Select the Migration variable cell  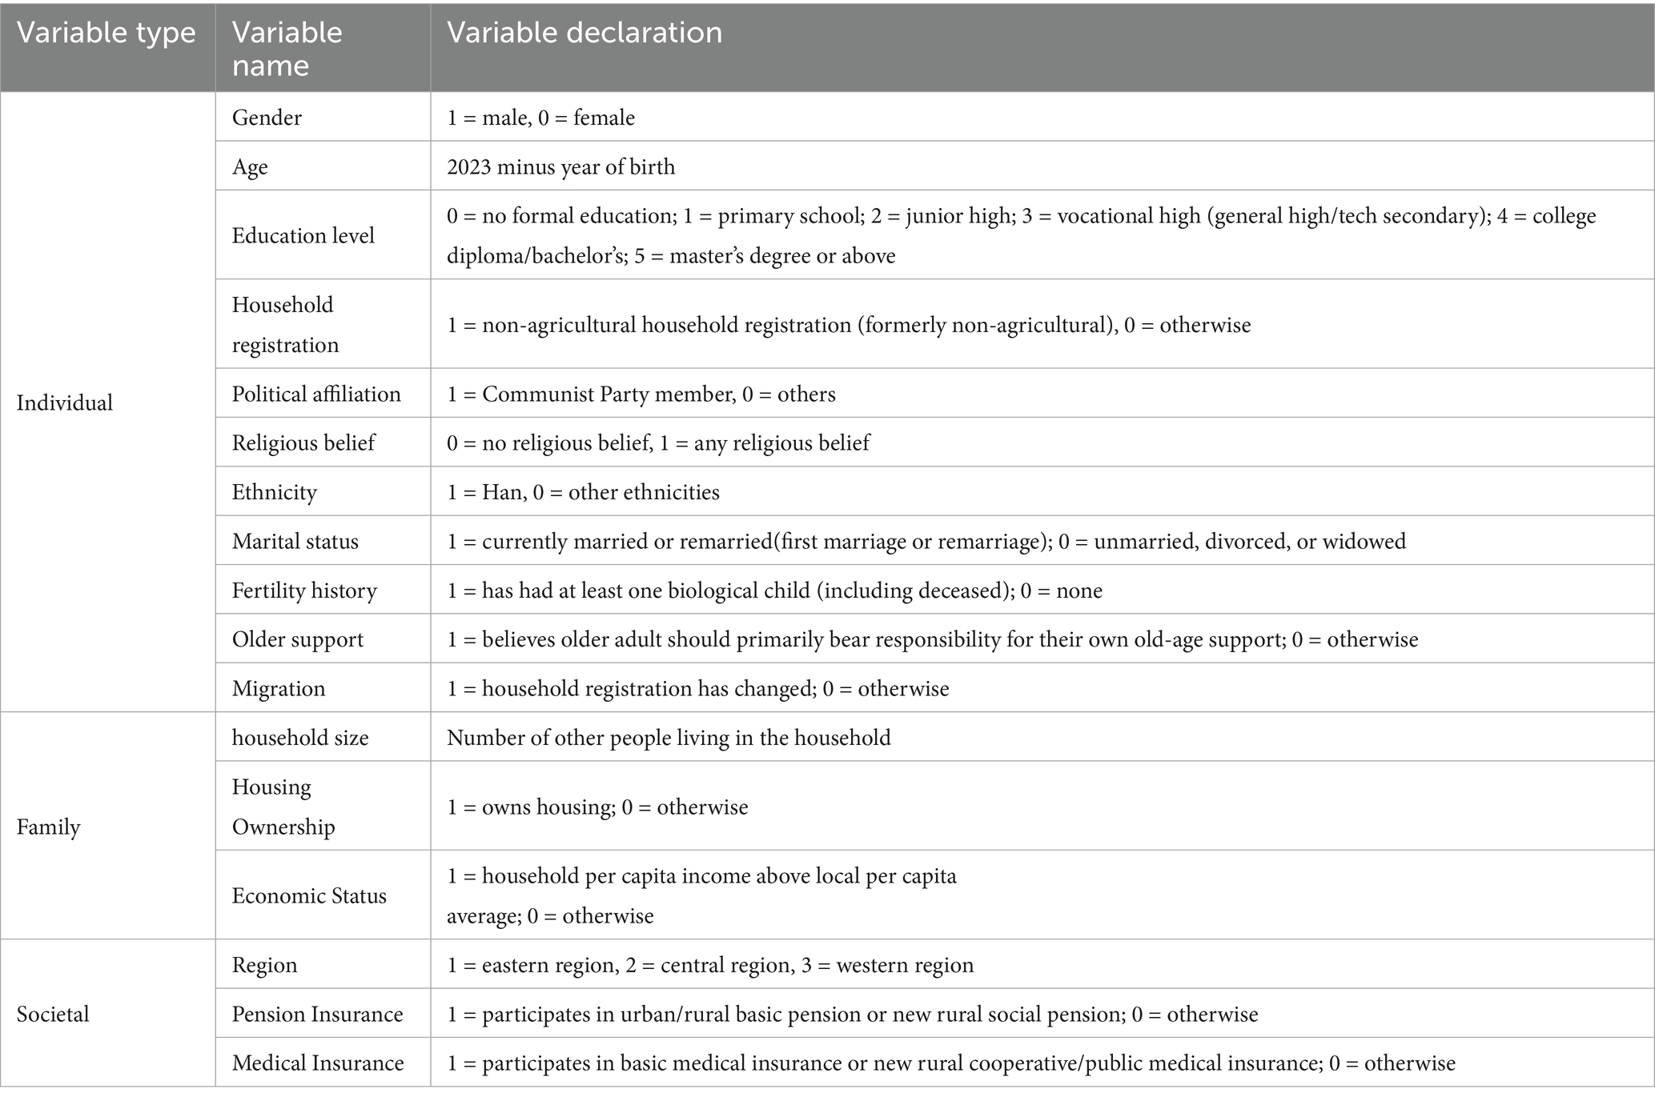pyautogui.click(x=279, y=688)
